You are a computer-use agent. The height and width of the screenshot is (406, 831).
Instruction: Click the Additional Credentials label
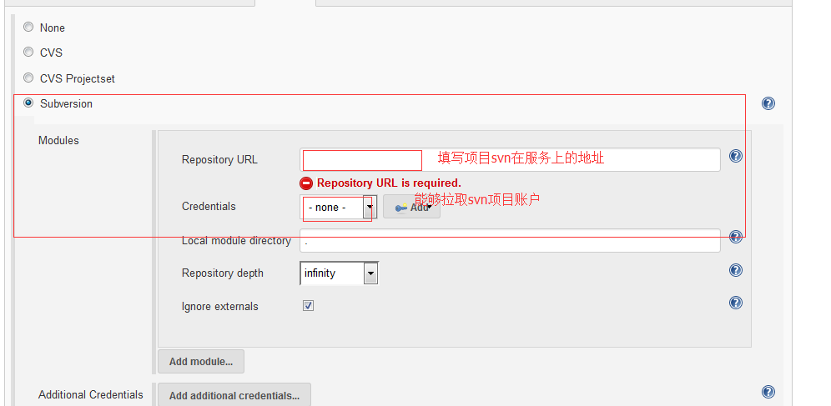pyautogui.click(x=91, y=395)
